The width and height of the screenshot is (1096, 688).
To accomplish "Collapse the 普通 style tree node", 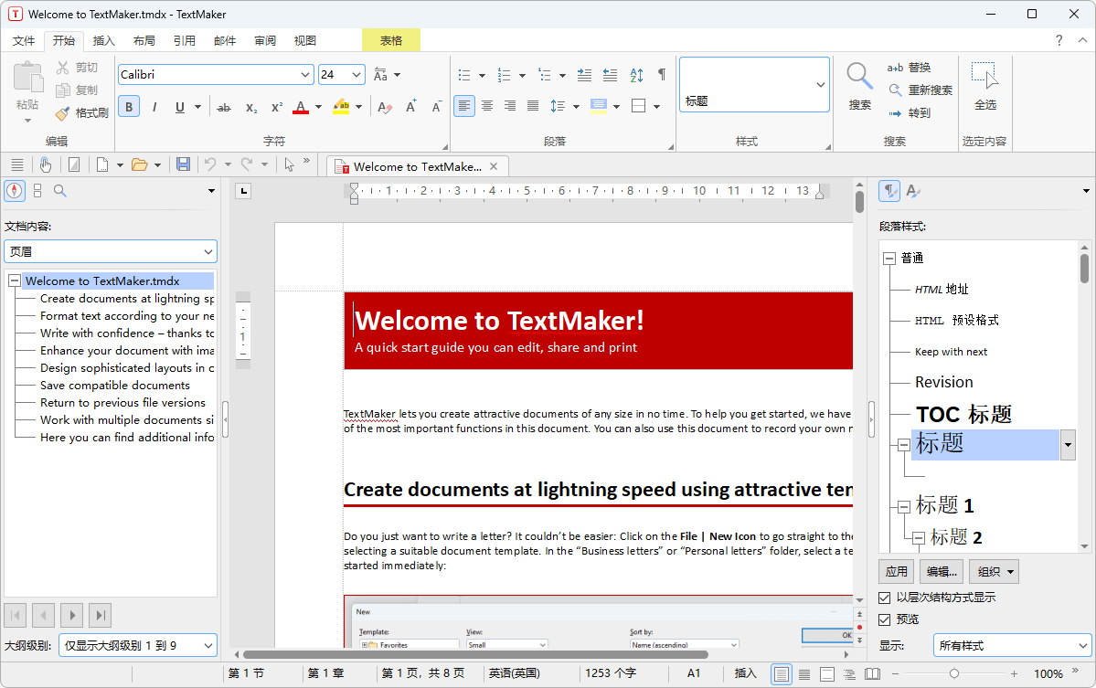I will click(889, 259).
